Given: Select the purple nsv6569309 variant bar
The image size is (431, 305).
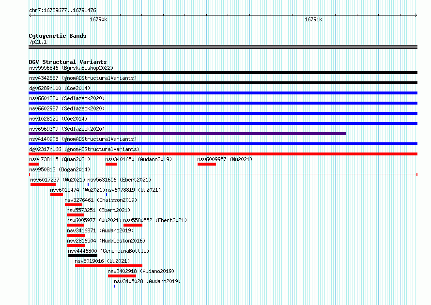Looking at the screenshot, I should tap(187, 134).
